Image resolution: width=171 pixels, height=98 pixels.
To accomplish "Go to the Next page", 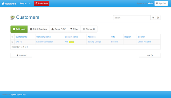I will click(150, 55).
